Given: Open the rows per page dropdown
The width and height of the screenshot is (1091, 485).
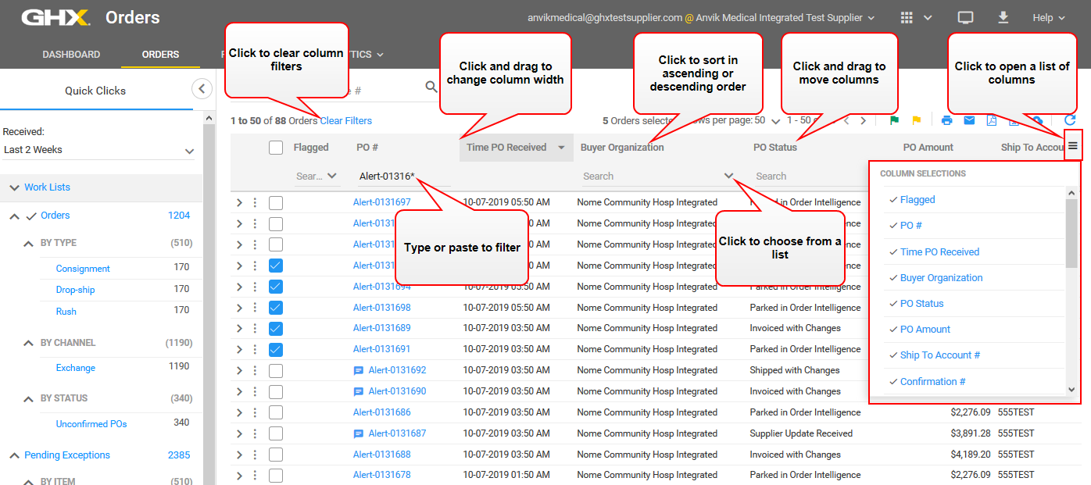Looking at the screenshot, I should [775, 122].
